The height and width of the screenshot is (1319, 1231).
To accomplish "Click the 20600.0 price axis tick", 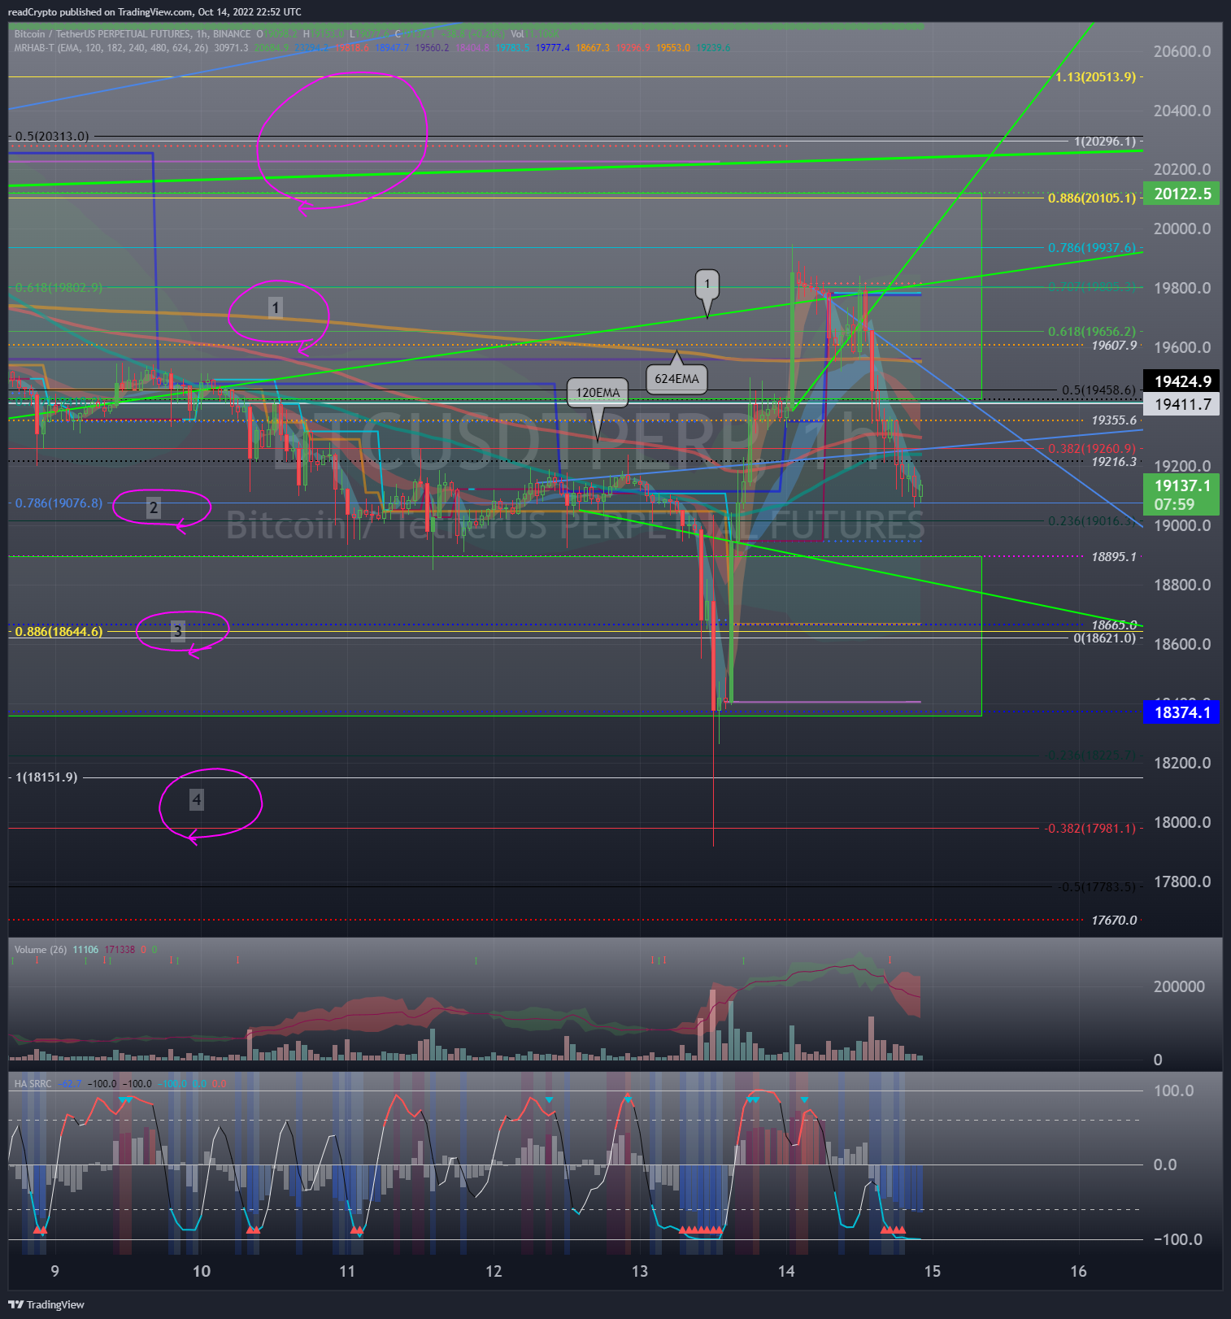I will pos(1181,51).
